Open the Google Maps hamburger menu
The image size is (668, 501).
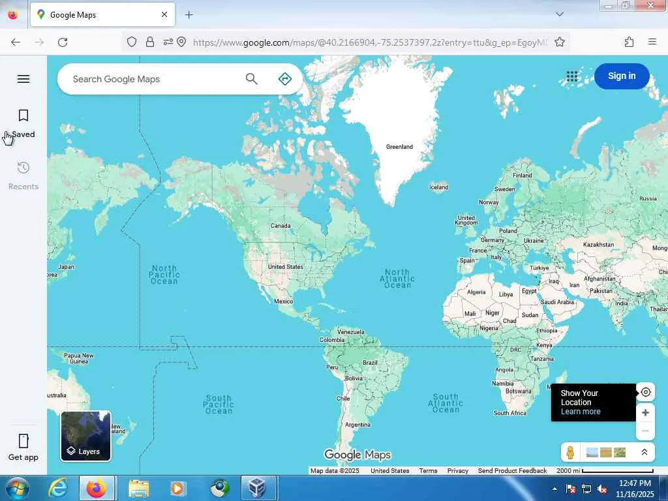23,79
